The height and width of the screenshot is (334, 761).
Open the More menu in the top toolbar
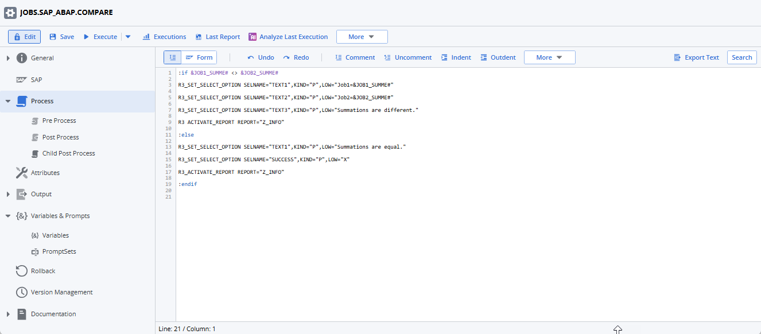[362, 36]
